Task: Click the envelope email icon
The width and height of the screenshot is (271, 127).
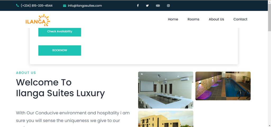Action: [x=65, y=6]
